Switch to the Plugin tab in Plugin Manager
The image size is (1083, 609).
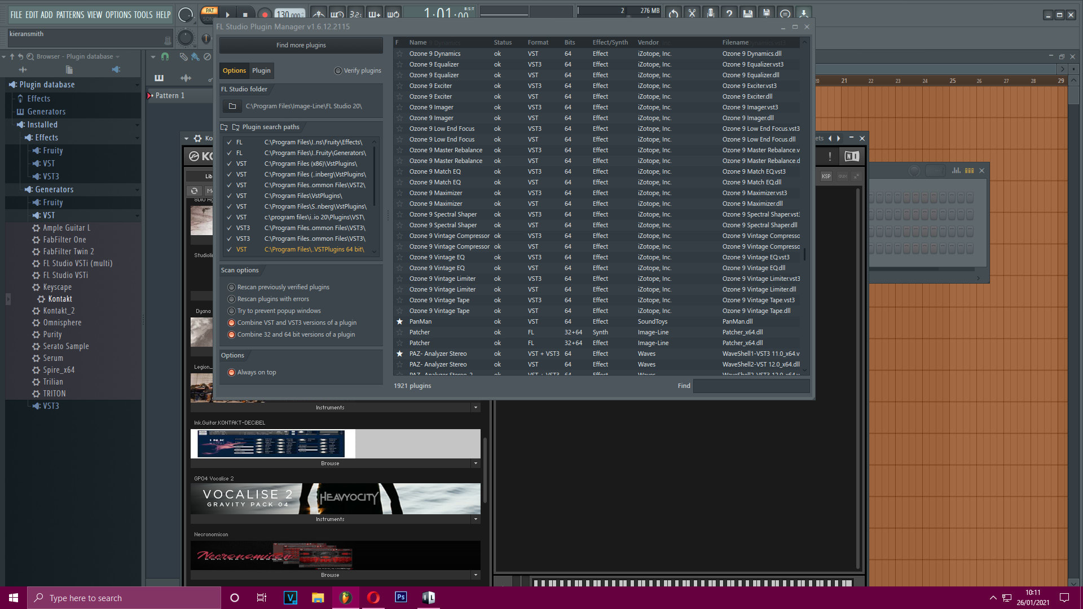pyautogui.click(x=261, y=70)
